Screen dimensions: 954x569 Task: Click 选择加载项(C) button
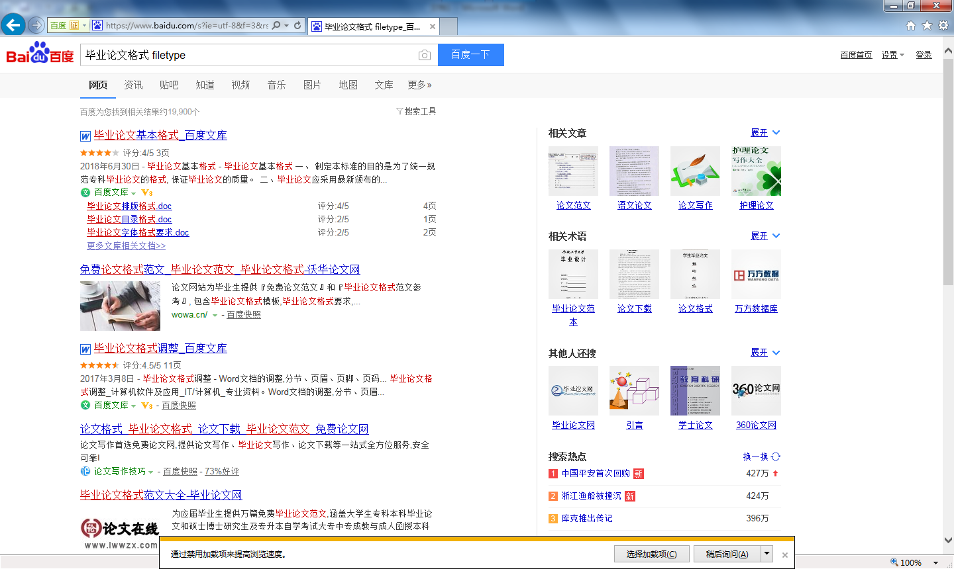[x=652, y=554]
